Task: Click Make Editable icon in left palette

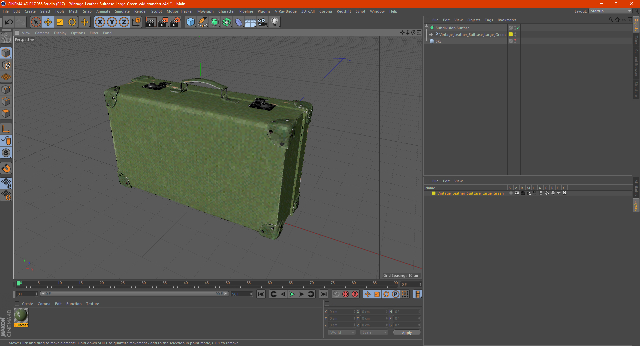Action: (6, 38)
